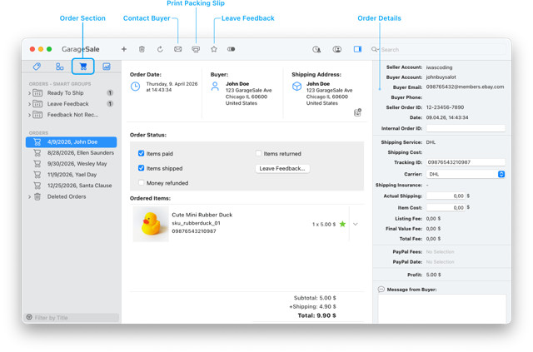The image size is (533, 352).
Task: Open activity clock icon in toolbar
Action: (x=316, y=50)
